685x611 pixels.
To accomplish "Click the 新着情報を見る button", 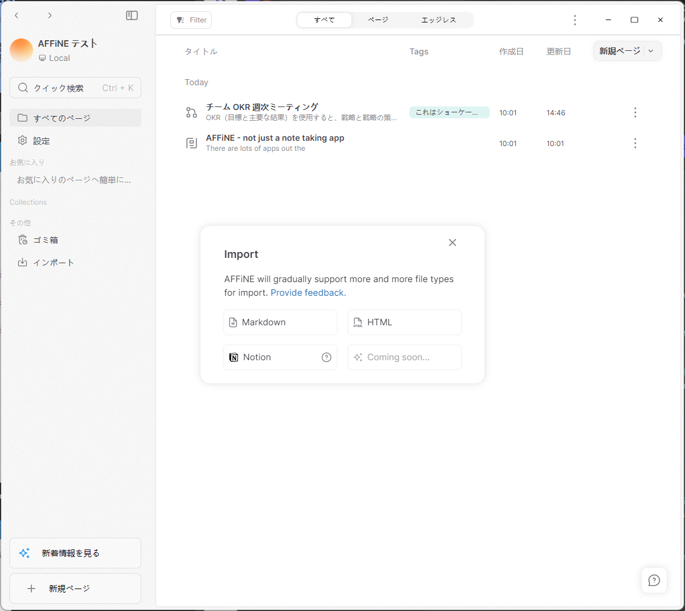I will tap(75, 553).
